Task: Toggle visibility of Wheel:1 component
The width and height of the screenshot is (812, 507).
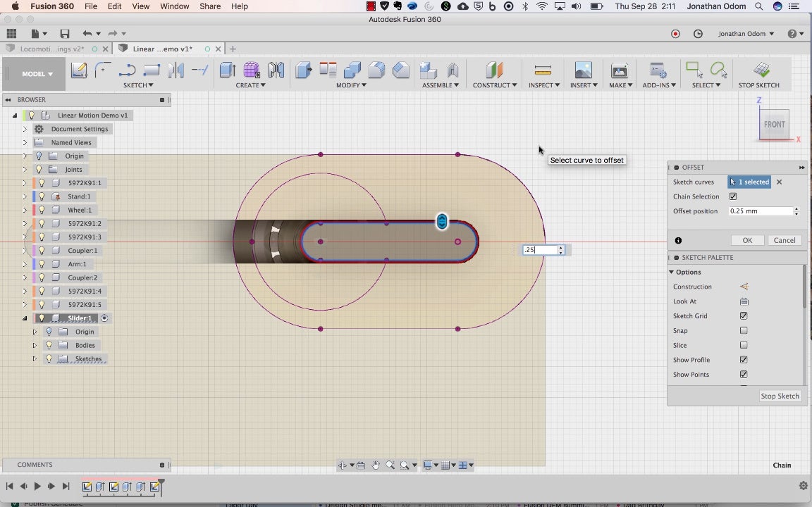Action: click(x=42, y=210)
